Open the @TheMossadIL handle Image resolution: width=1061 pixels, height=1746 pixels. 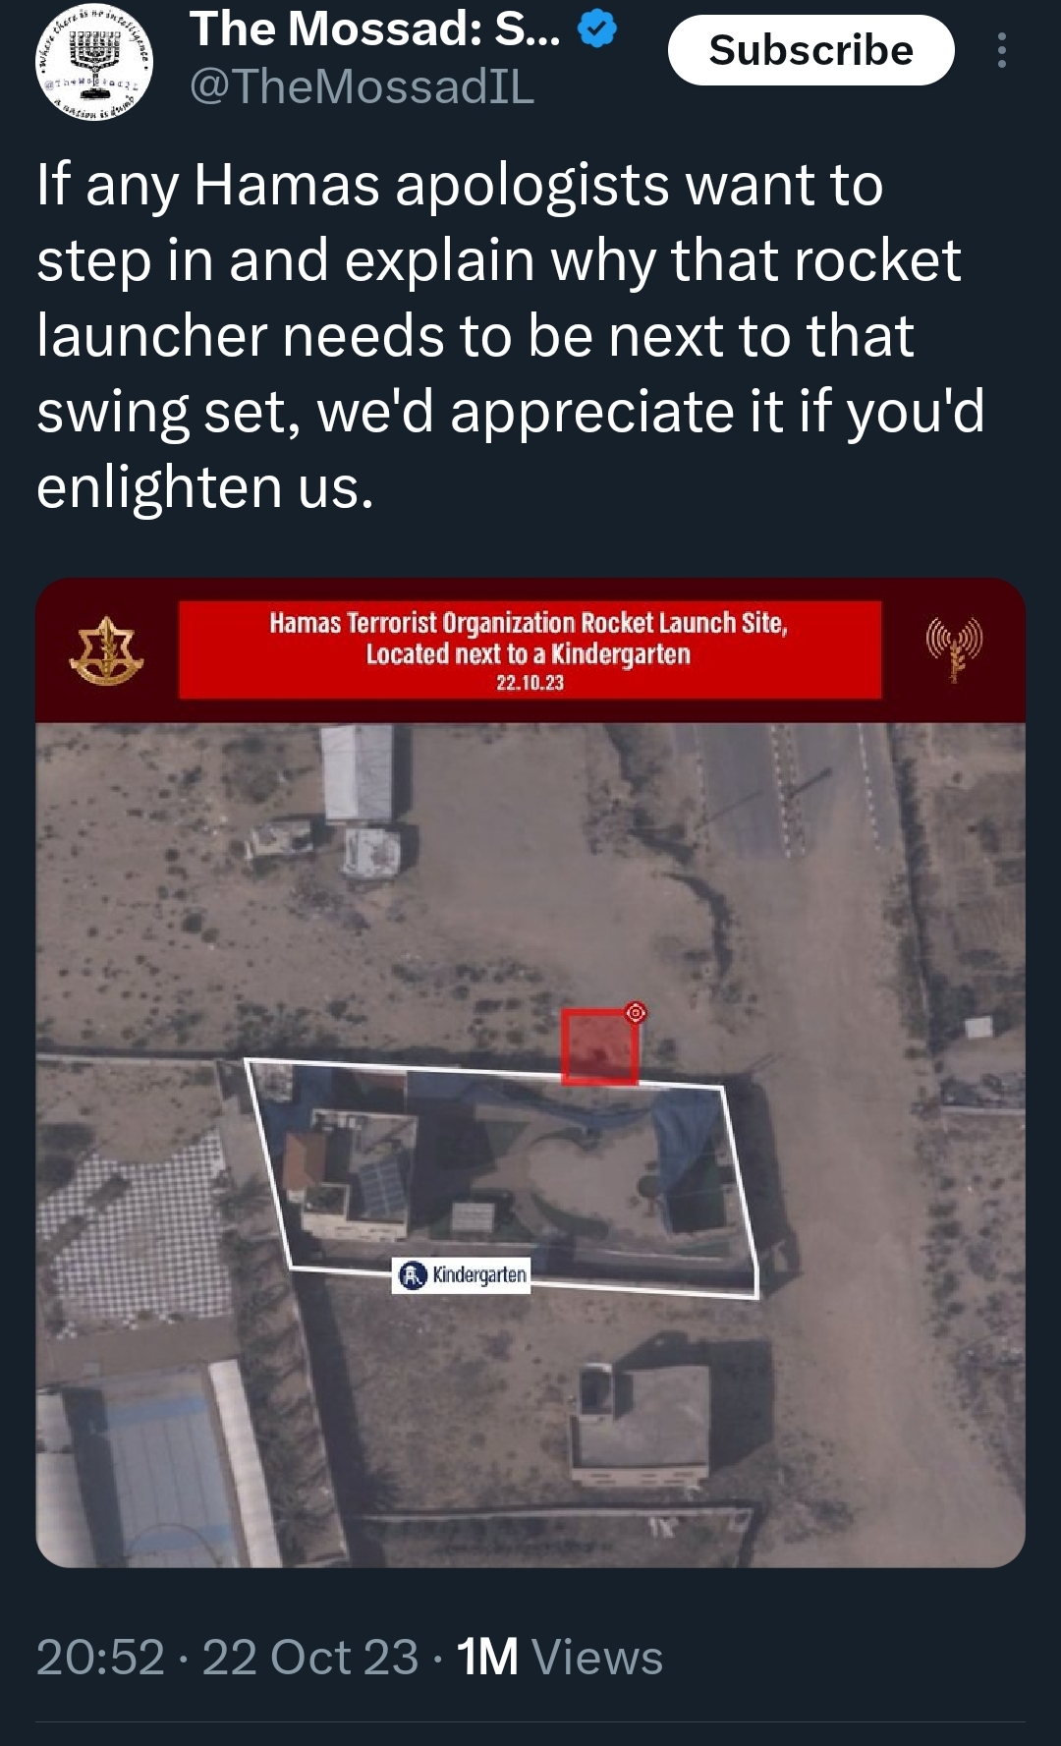tap(362, 86)
